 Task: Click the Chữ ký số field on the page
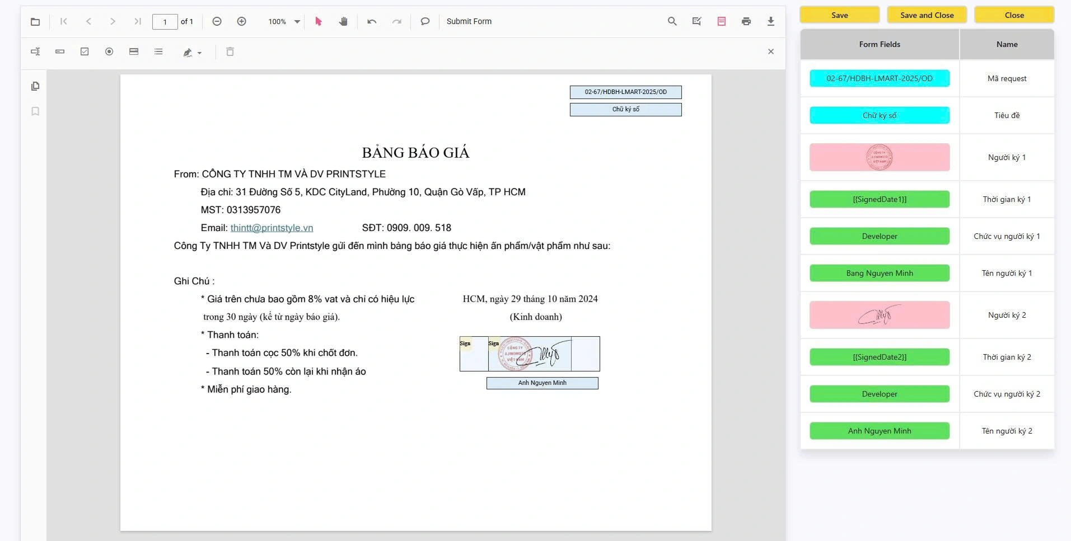[x=625, y=109]
